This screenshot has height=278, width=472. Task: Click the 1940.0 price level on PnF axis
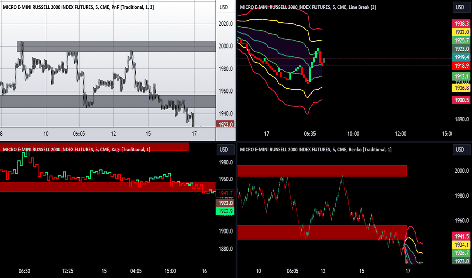226,114
